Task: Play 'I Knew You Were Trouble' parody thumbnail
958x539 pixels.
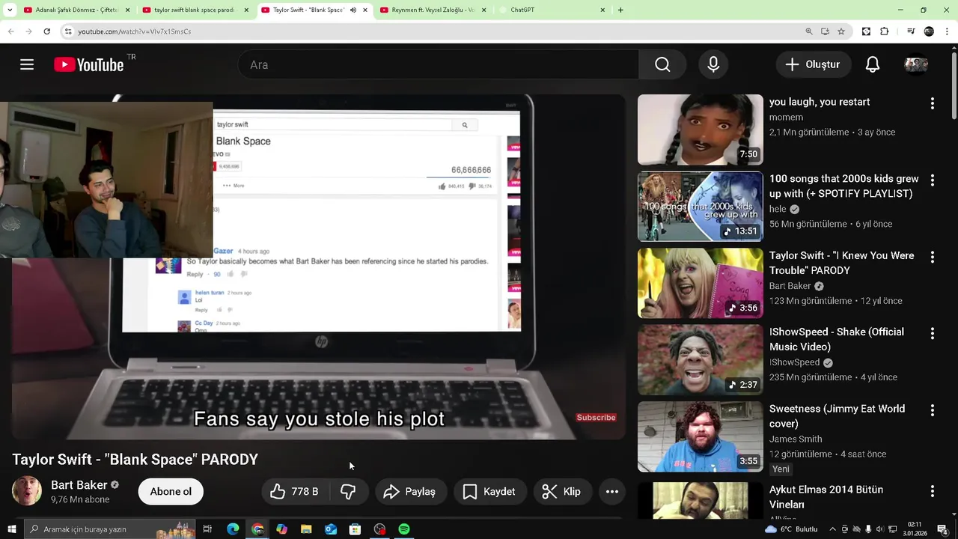Action: pos(700,283)
